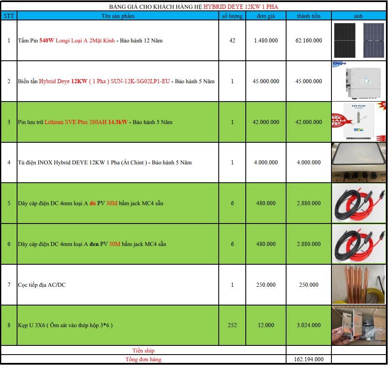The image size is (388, 365).
Task: Select the title cell 'BẢNG GIÁ CHO KHÁCH HÀNG'
Action: click(193, 6)
